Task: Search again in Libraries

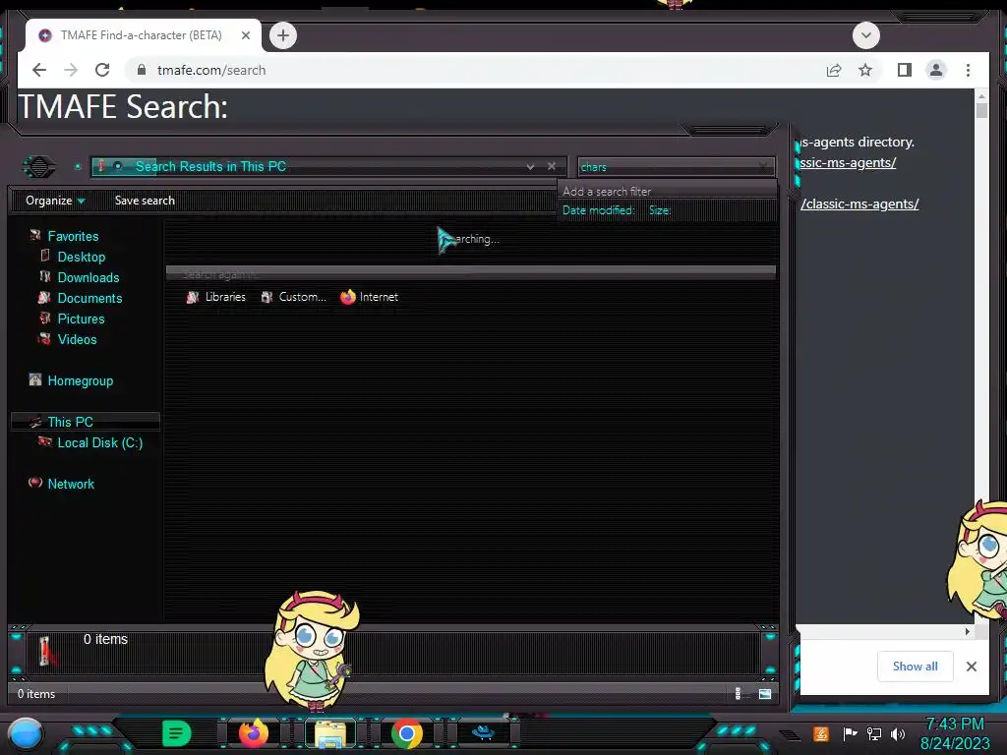Action: click(215, 297)
